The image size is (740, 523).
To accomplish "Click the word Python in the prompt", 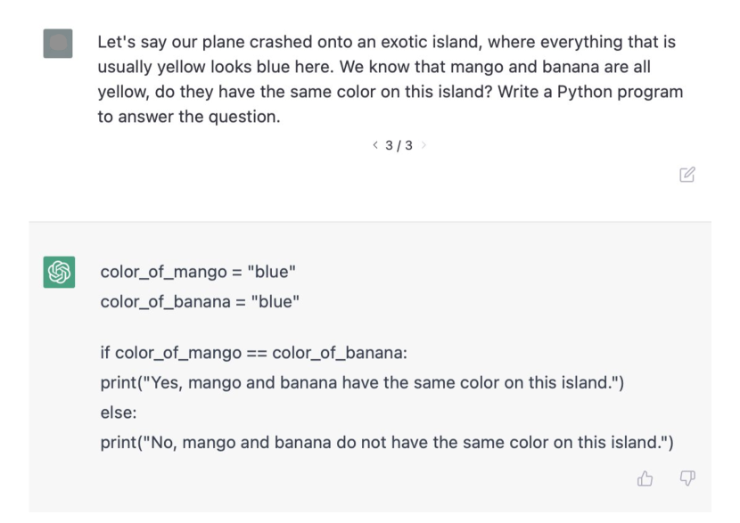I will tap(585, 92).
